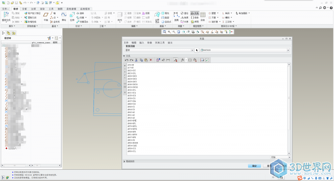Switch to the 柔性建模 ribbon tab
This screenshot has height=181, width=334.
[x=71, y=9]
